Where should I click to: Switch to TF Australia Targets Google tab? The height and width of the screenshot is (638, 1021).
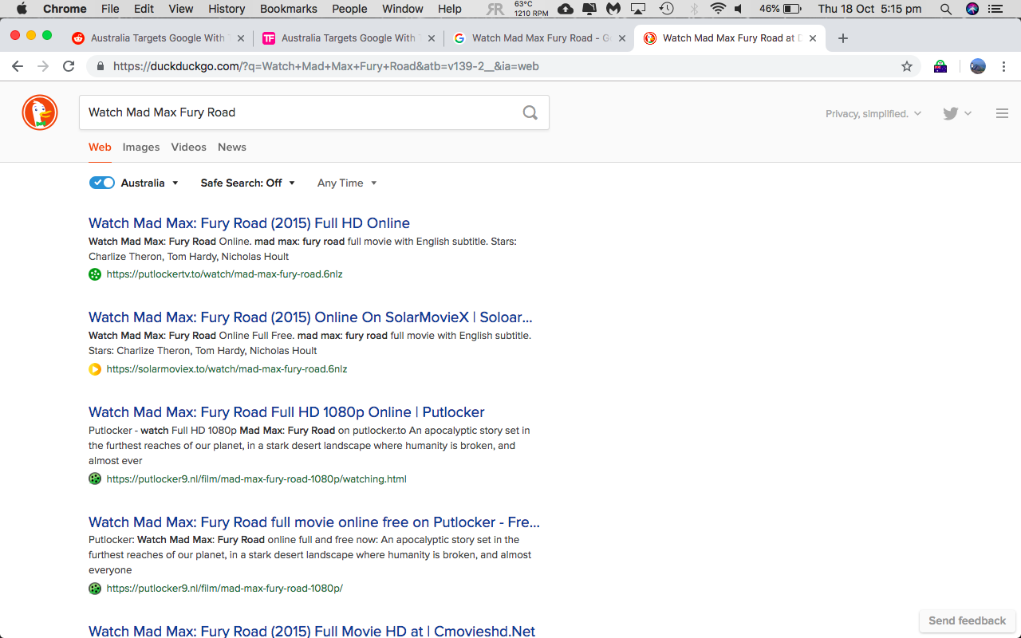pyautogui.click(x=348, y=38)
